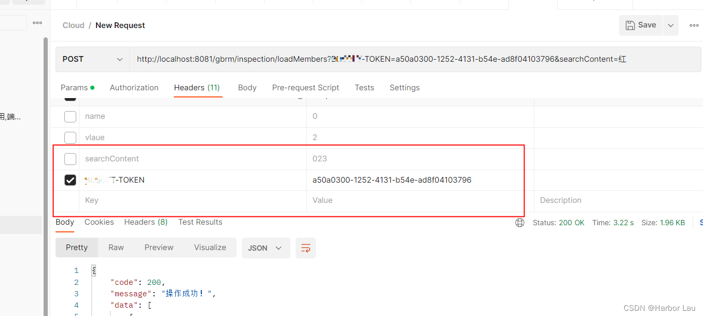The width and height of the screenshot is (703, 316).
Task: Enable the searchContent header checkbox
Action: tap(70, 159)
